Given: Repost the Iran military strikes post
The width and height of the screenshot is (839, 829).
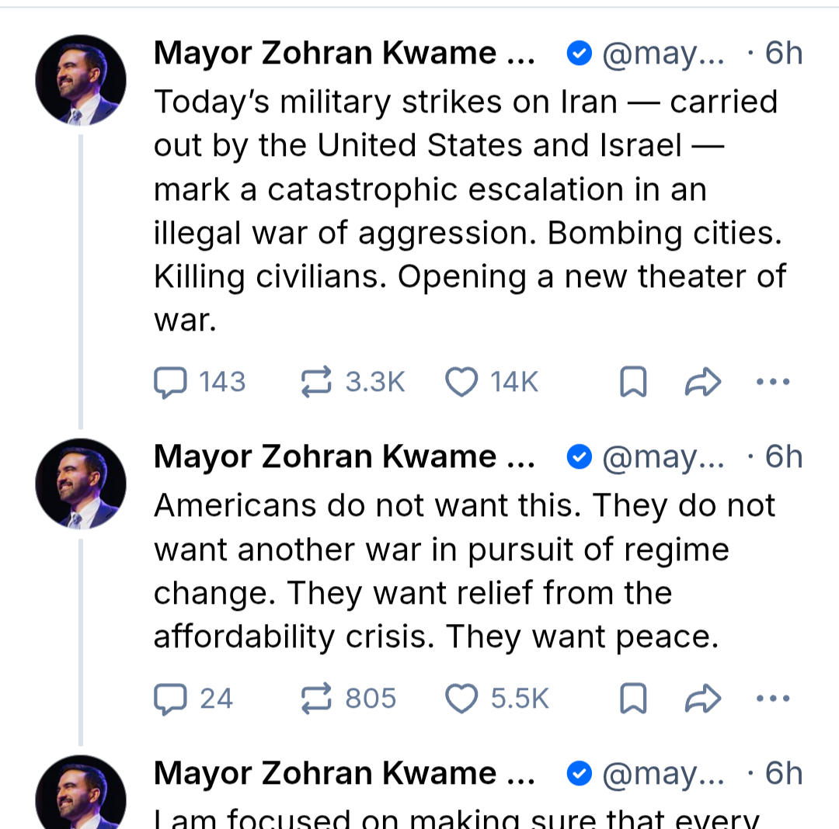Looking at the screenshot, I should [316, 382].
